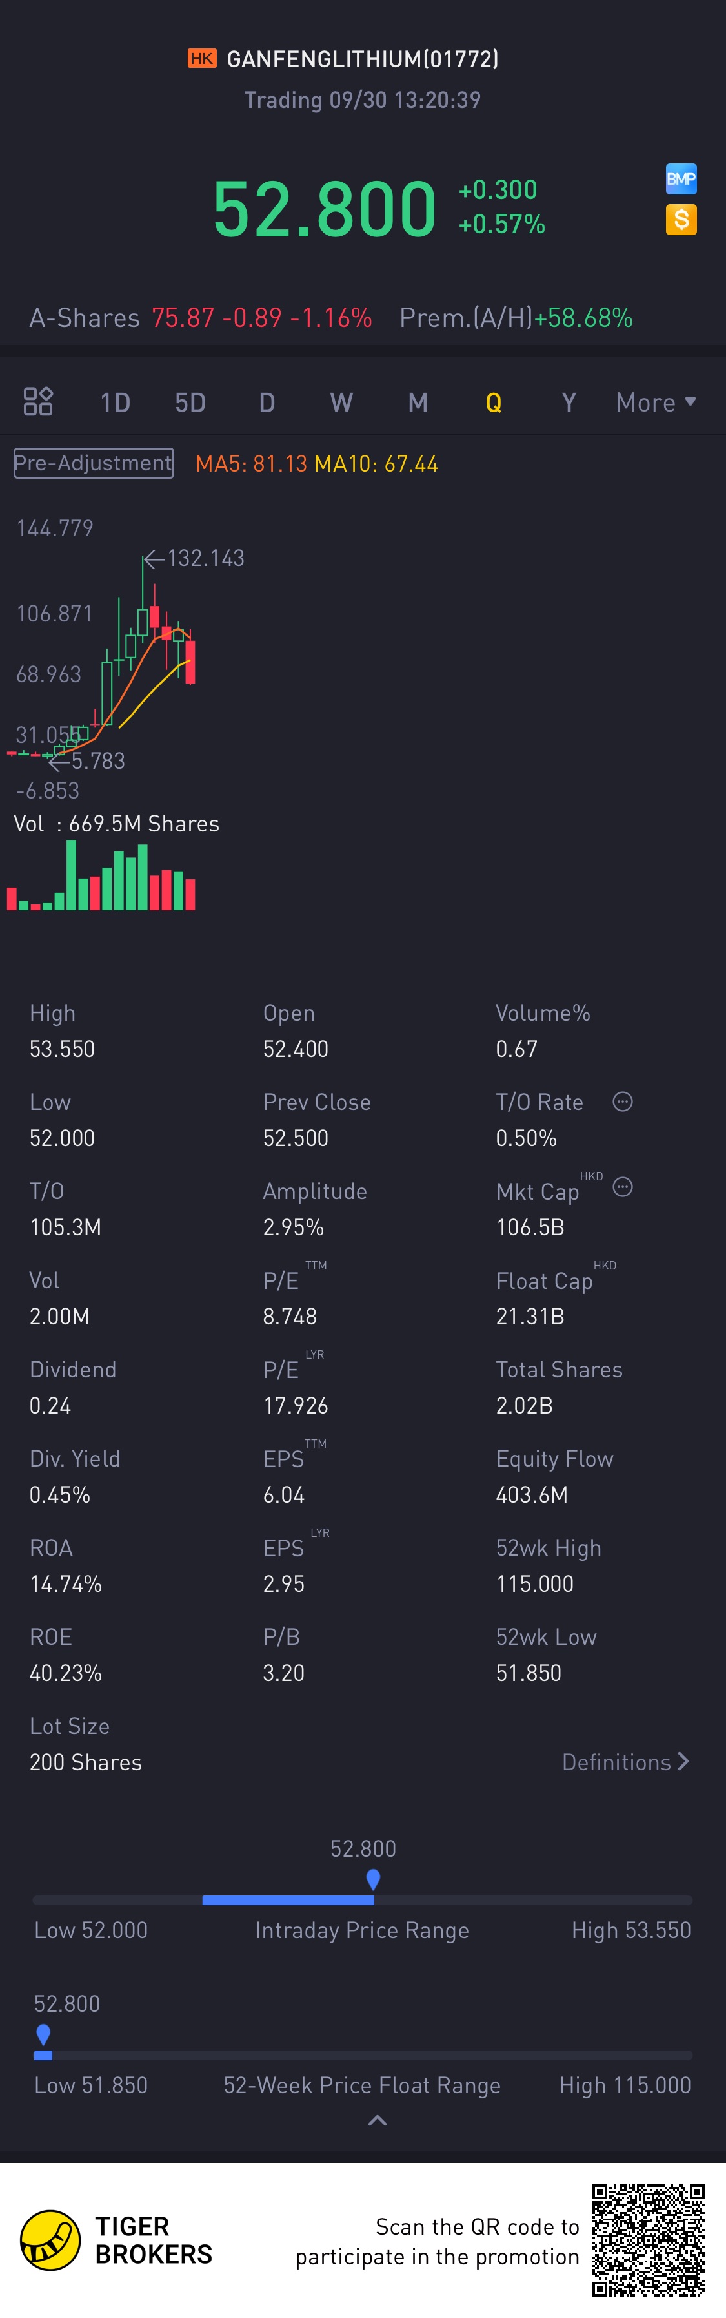Image resolution: width=726 pixels, height=2318 pixels.
Task: Open T/O Rate info bubble icon
Action: pyautogui.click(x=621, y=1102)
